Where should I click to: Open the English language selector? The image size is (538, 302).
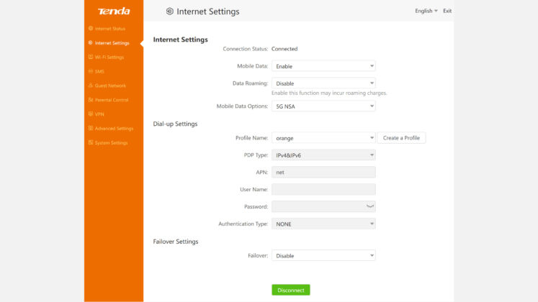click(x=426, y=11)
